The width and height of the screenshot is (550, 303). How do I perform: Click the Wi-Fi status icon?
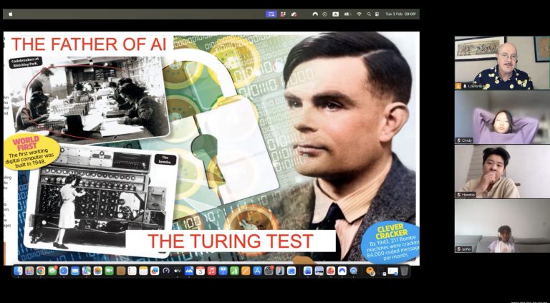click(x=359, y=14)
